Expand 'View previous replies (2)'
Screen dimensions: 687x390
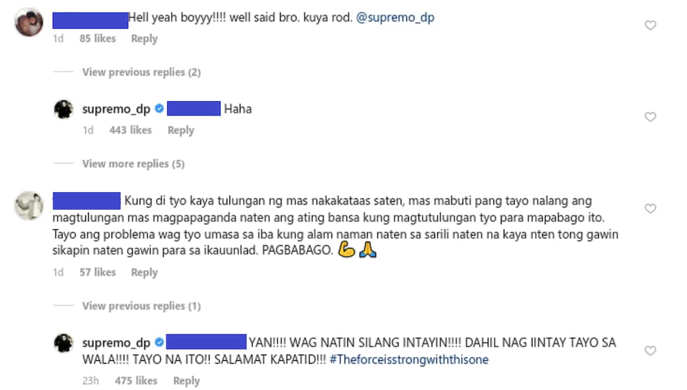click(141, 72)
